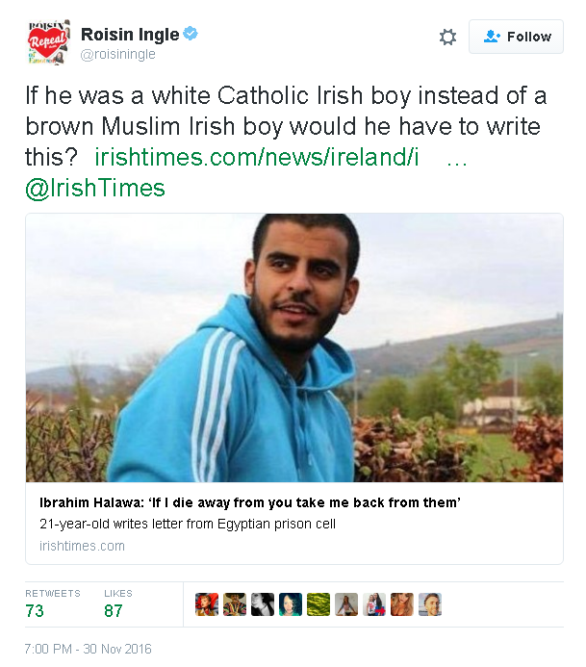This screenshot has width=586, height=667.
Task: Click the @IrishTimes mention
Action: (x=95, y=188)
